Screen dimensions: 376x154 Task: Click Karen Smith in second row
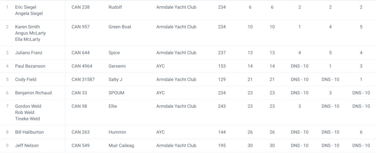[28, 27]
